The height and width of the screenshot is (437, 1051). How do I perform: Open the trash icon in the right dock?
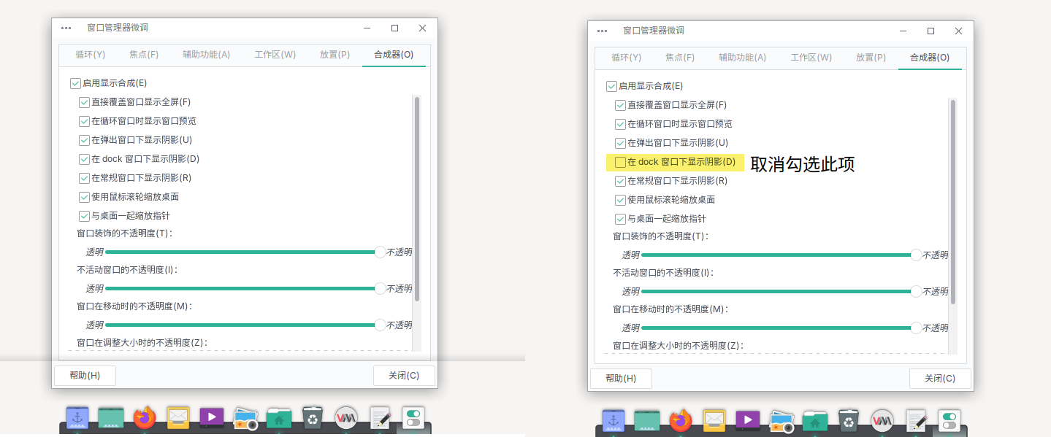tap(848, 420)
